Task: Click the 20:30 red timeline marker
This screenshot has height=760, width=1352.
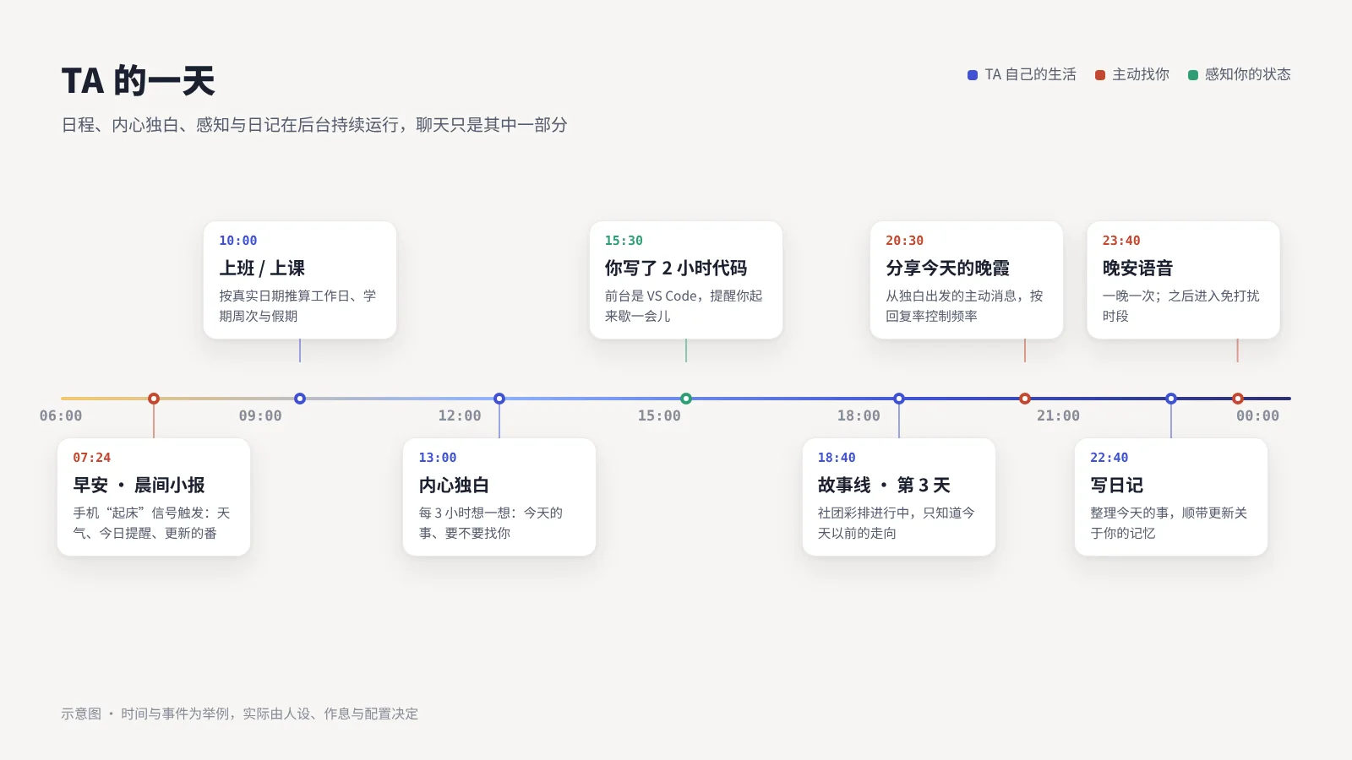Action: coord(1025,399)
